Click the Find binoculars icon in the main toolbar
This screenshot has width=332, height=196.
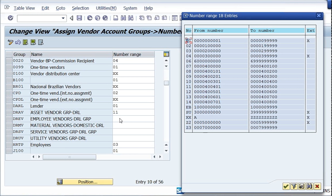coord(123,18)
